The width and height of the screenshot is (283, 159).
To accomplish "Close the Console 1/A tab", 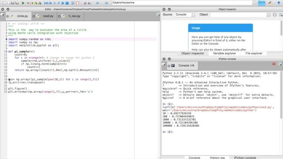I will [x=169, y=66].
